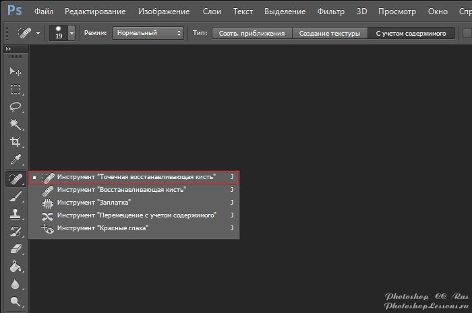
Task: Activate the Magic Wand tool
Action: click(15, 125)
